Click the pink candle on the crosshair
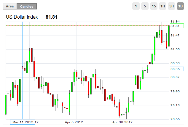The image size is (188, 127). point(22,67)
